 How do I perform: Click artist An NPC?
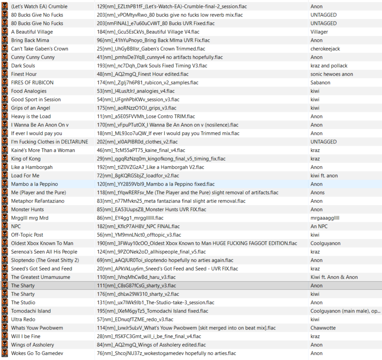tap(319, 226)
